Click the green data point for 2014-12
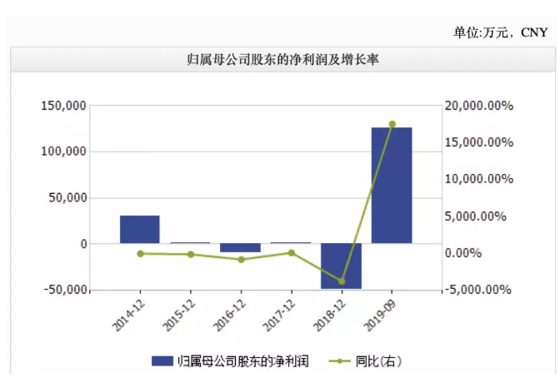 pos(140,254)
